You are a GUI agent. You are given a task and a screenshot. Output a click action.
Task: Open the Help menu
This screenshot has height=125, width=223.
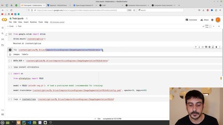(46, 22)
